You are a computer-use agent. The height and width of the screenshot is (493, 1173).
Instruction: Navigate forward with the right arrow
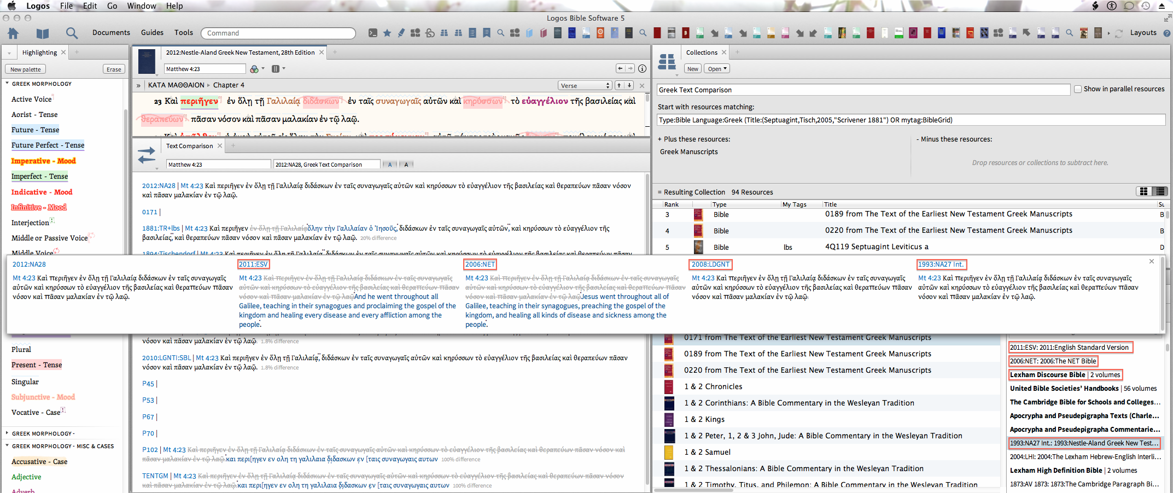click(x=630, y=68)
